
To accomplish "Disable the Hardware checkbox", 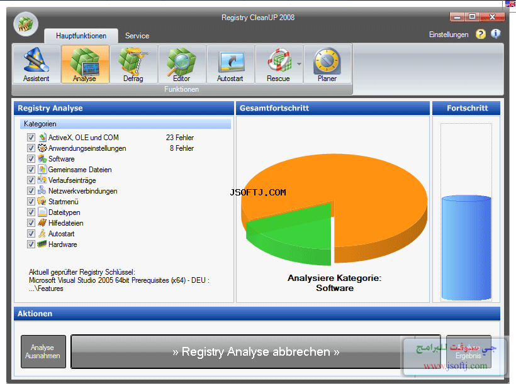I will point(31,244).
